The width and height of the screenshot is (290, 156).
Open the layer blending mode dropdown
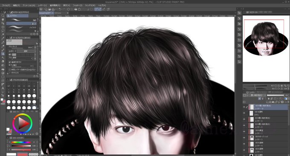coord(258,95)
